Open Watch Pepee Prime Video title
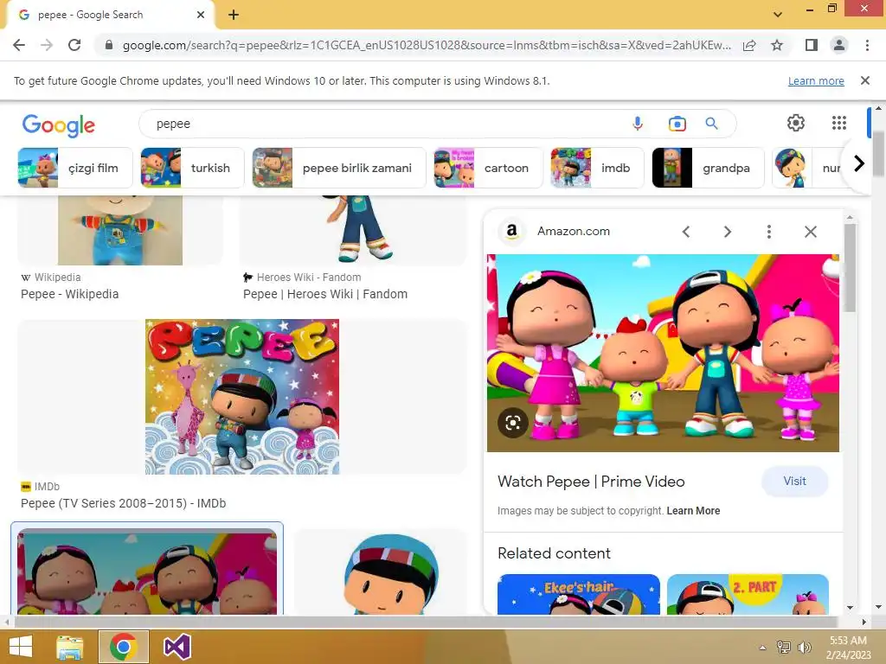This screenshot has height=664, width=886. pyautogui.click(x=591, y=482)
